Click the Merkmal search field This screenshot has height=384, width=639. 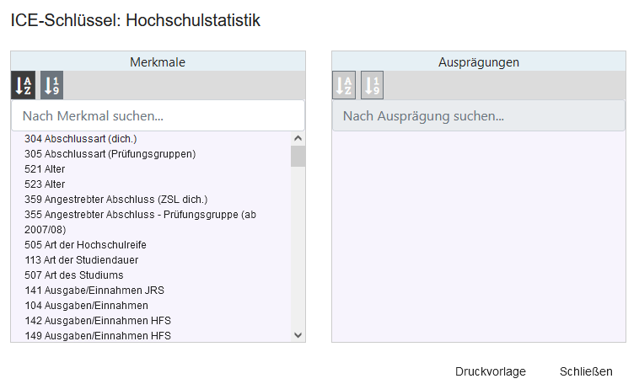158,115
